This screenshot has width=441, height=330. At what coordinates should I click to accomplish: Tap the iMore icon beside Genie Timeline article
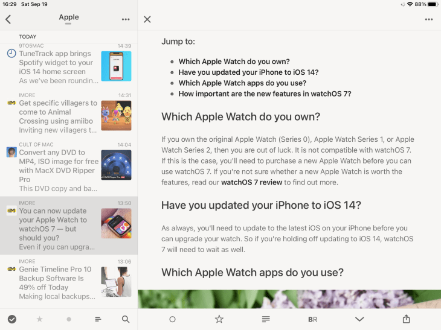(x=11, y=269)
